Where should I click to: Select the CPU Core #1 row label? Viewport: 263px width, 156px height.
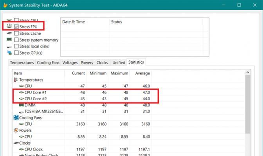coord(35,92)
